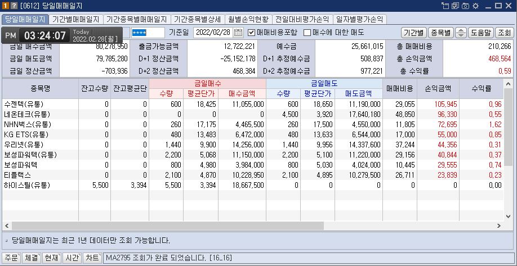Click D+1 정산금액 value -25,152,178

pyautogui.click(x=238, y=59)
